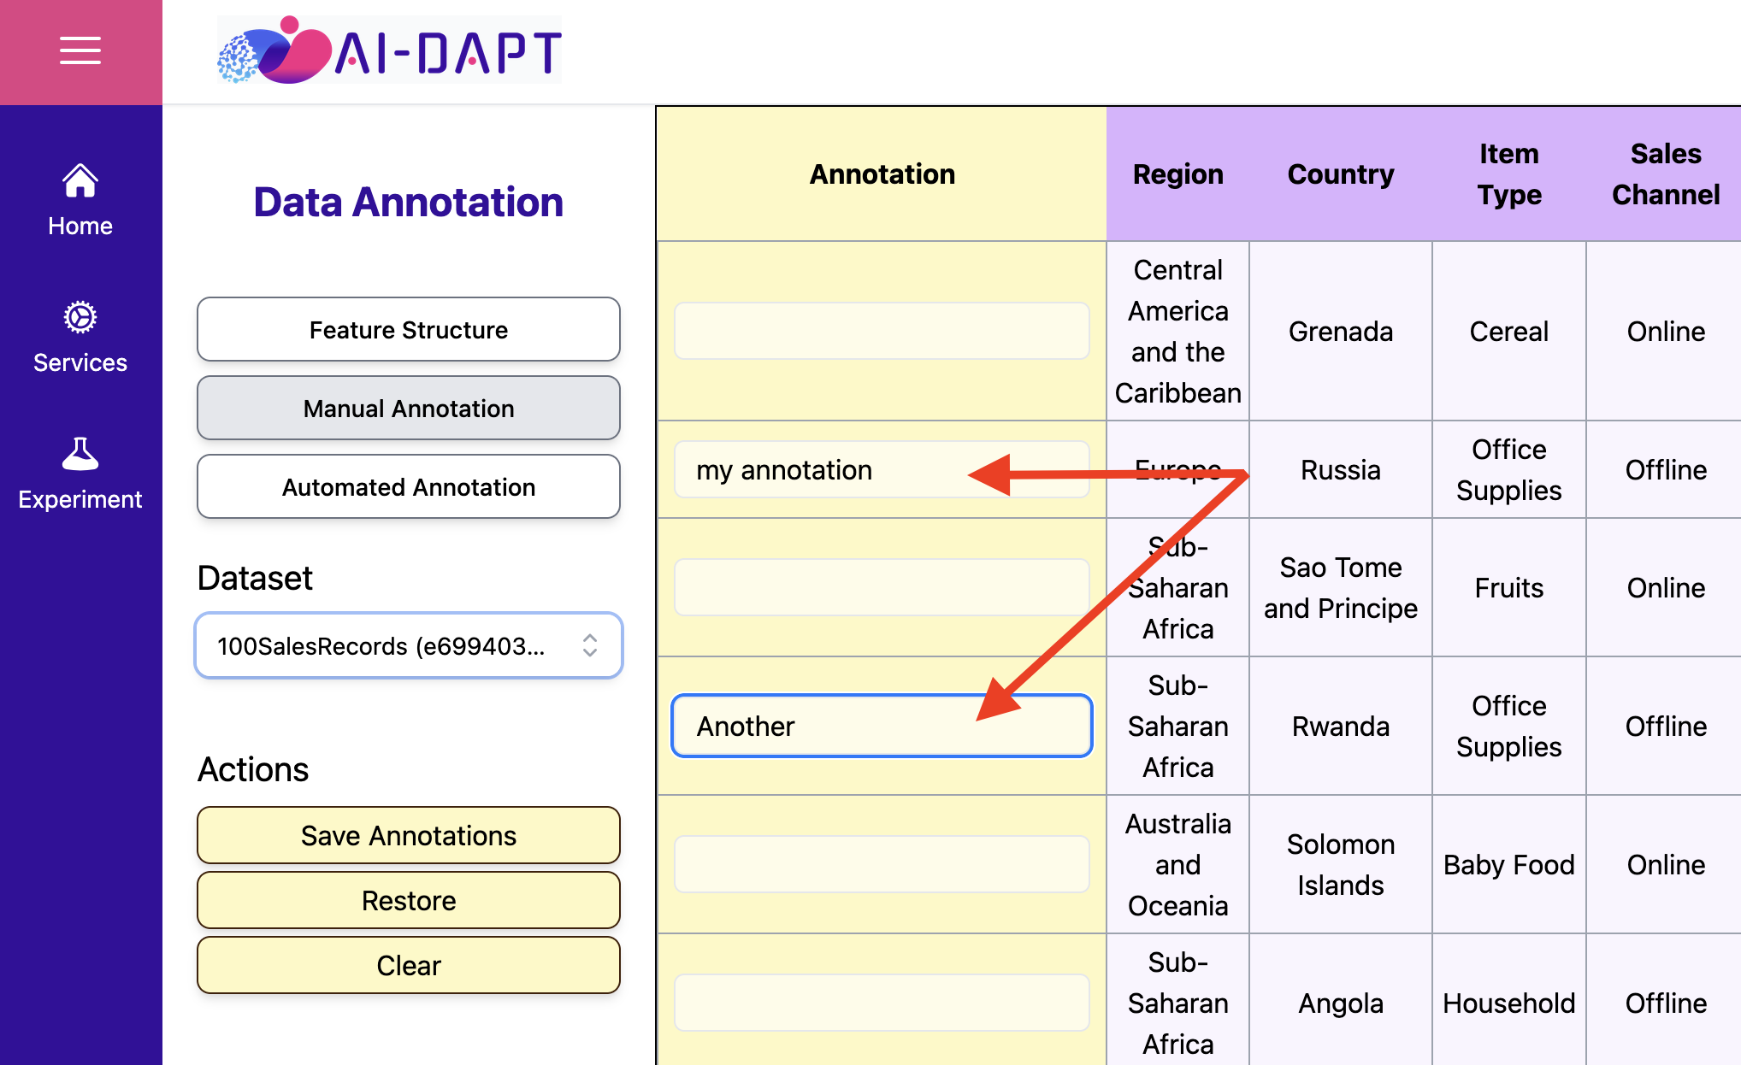Viewport: 1741px width, 1065px height.
Task: Select the 'Another' annotation field
Action: click(x=882, y=726)
